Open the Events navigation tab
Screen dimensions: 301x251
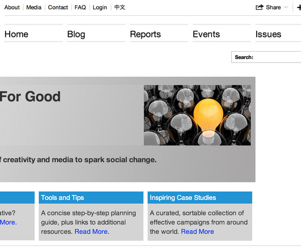[221, 34]
